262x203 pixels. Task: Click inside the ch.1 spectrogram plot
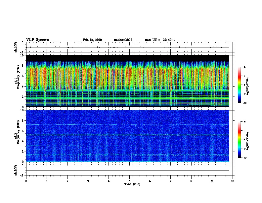[128, 81]
